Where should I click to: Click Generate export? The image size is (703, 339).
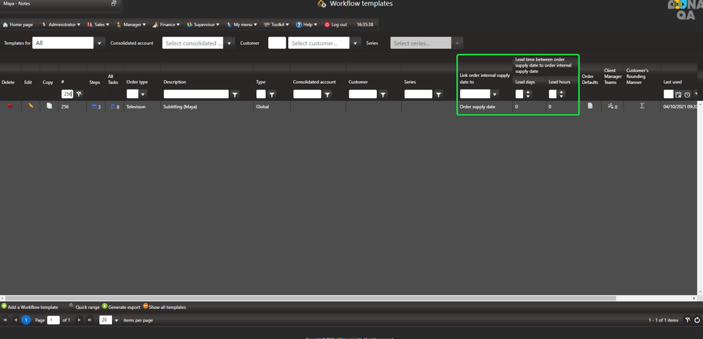[121, 307]
